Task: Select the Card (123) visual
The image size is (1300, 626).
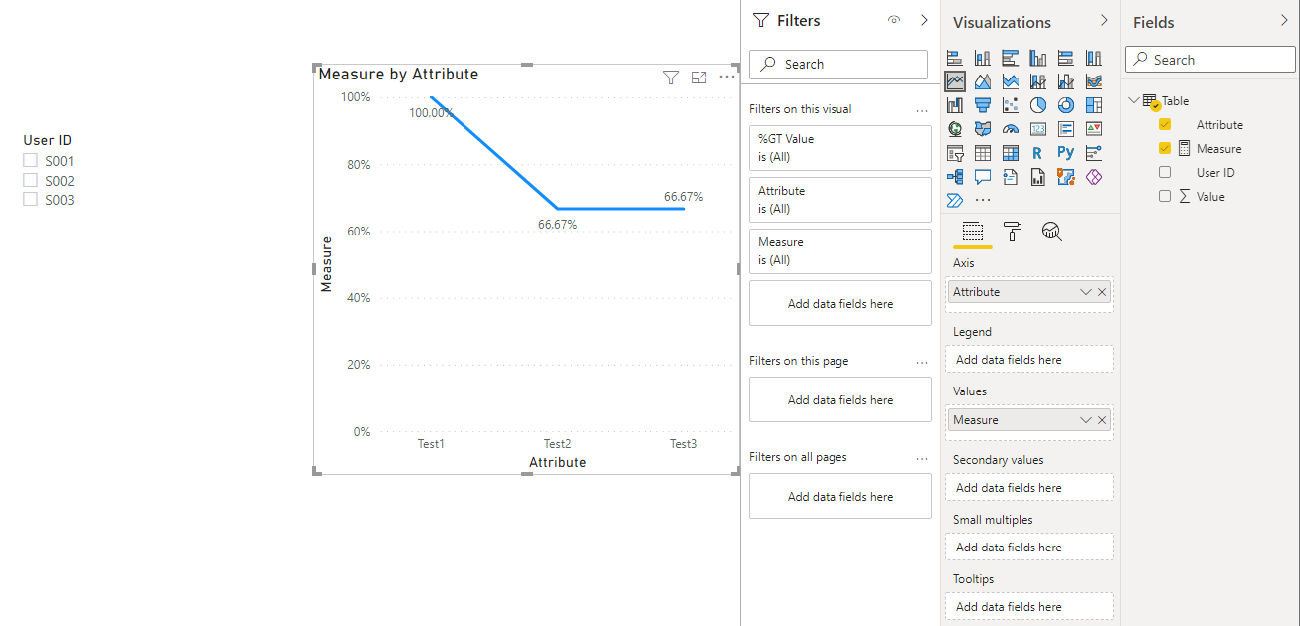Action: 1038,128
